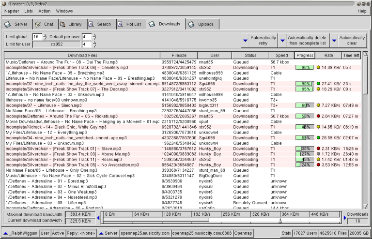Click the Uploads tab icon
372x239 pixels.
[191, 24]
